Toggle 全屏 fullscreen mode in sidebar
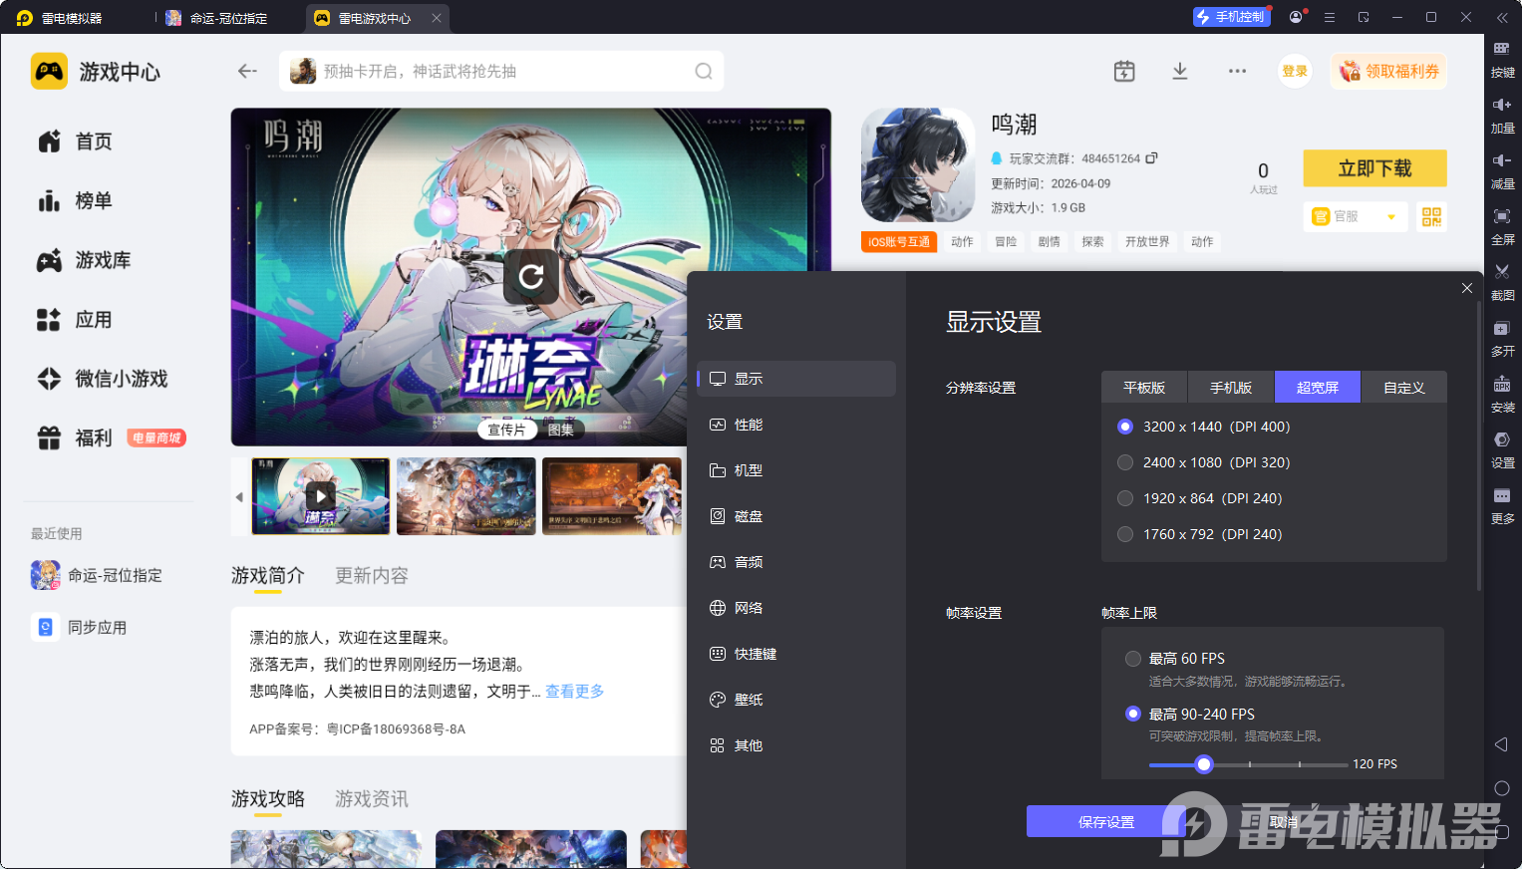Screen dimensions: 1522x869 point(1502,216)
